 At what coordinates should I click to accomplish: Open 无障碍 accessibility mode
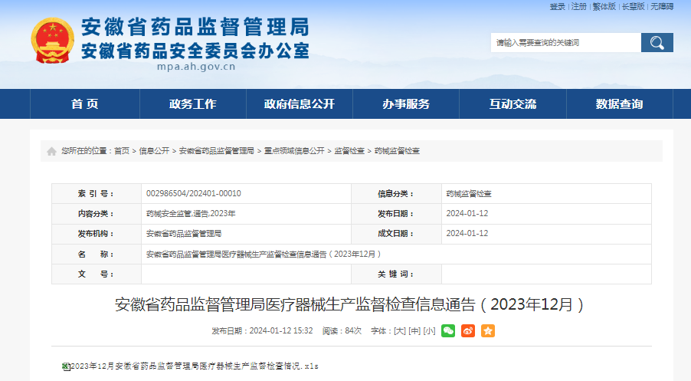(x=663, y=7)
